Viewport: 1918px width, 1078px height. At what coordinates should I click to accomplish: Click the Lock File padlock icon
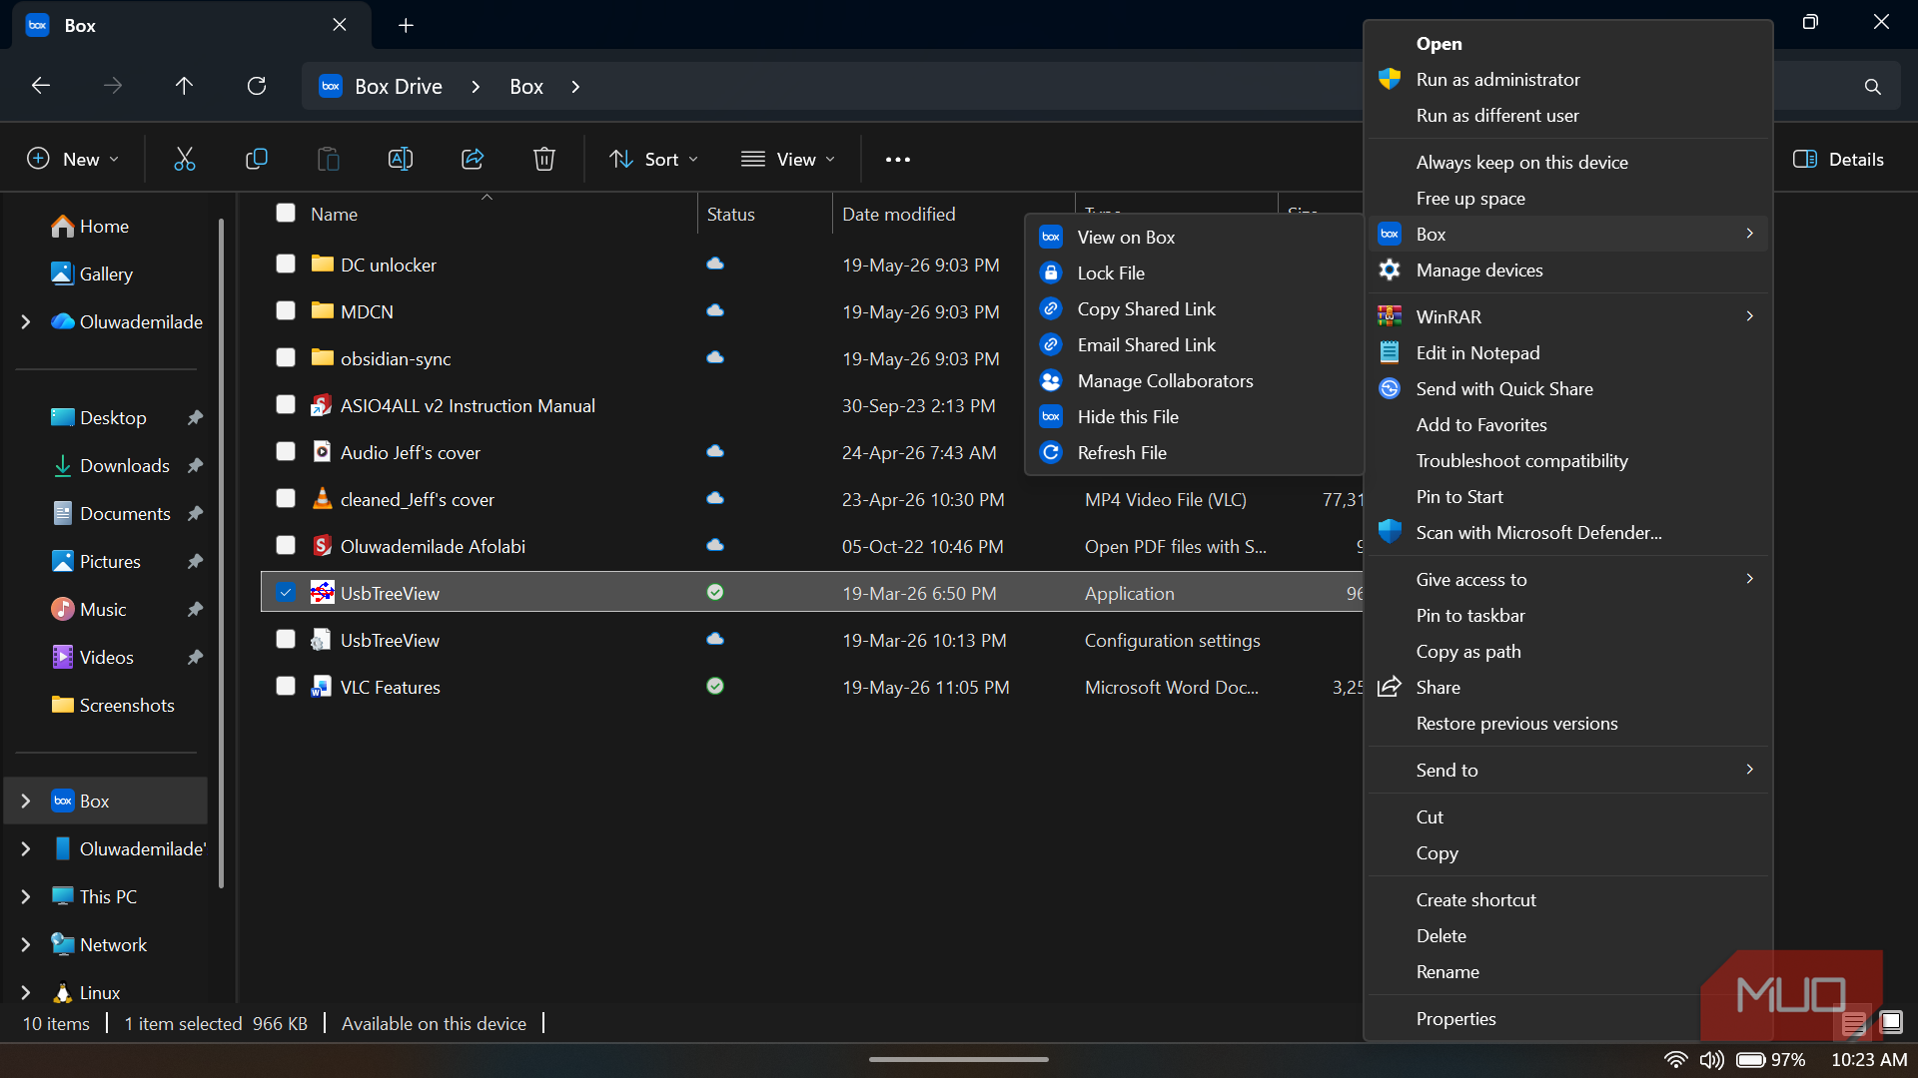click(1051, 272)
